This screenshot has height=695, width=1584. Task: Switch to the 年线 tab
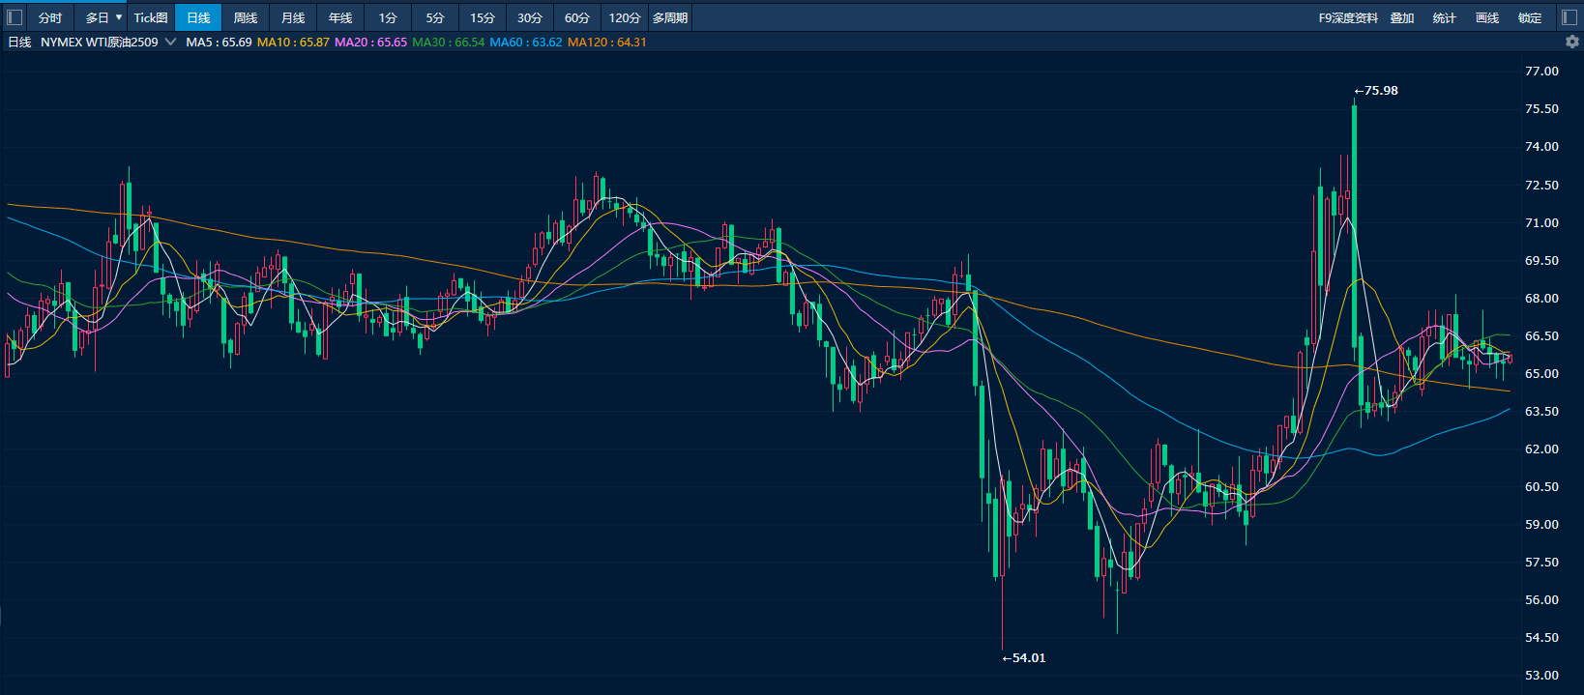pos(340,17)
